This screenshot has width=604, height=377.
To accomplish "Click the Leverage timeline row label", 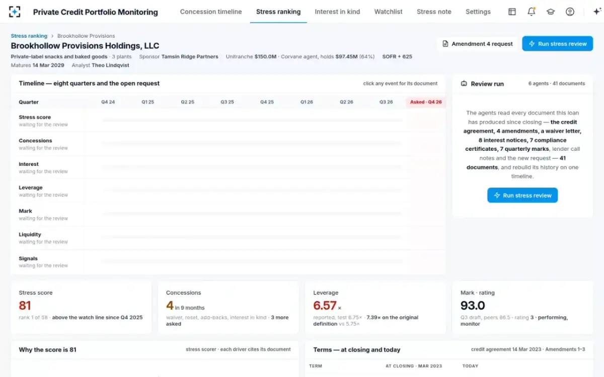I will click(x=31, y=188).
